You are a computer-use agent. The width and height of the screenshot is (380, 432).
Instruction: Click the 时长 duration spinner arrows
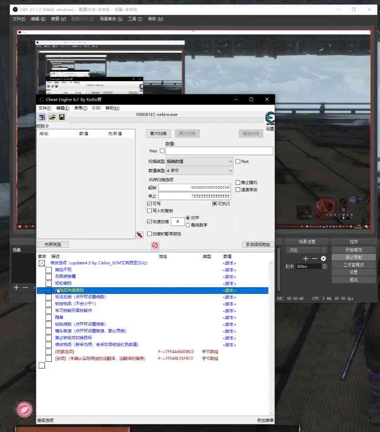(x=325, y=266)
